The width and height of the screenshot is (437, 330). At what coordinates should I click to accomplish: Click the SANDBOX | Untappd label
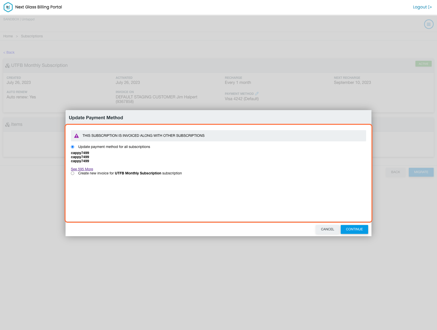pyautogui.click(x=19, y=19)
